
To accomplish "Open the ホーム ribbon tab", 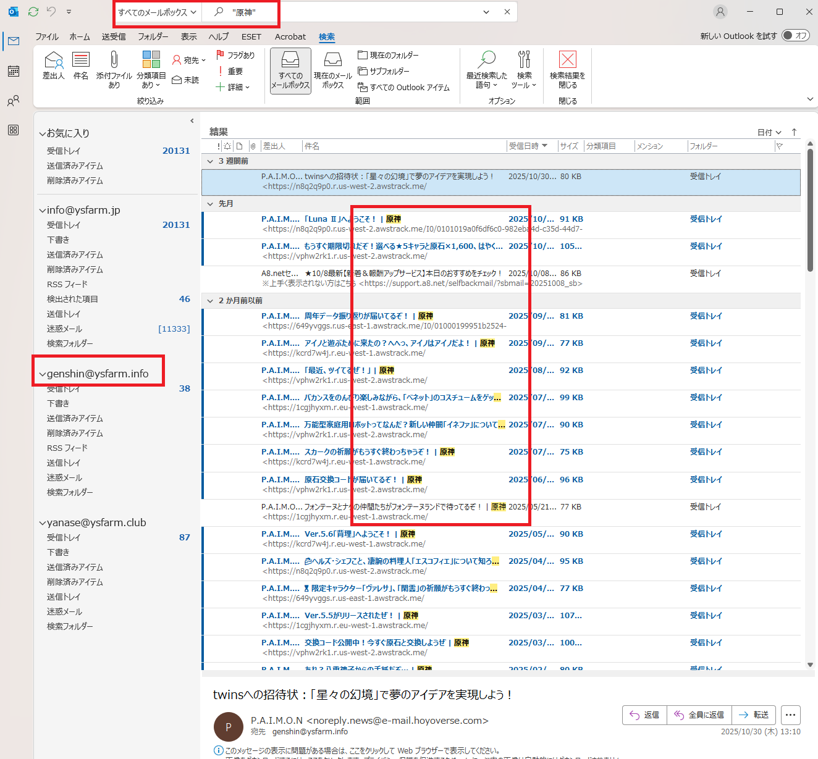I will [x=80, y=36].
